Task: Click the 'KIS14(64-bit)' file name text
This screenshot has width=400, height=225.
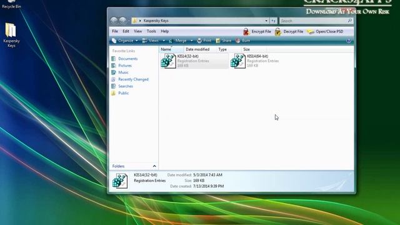Action: 257,56
